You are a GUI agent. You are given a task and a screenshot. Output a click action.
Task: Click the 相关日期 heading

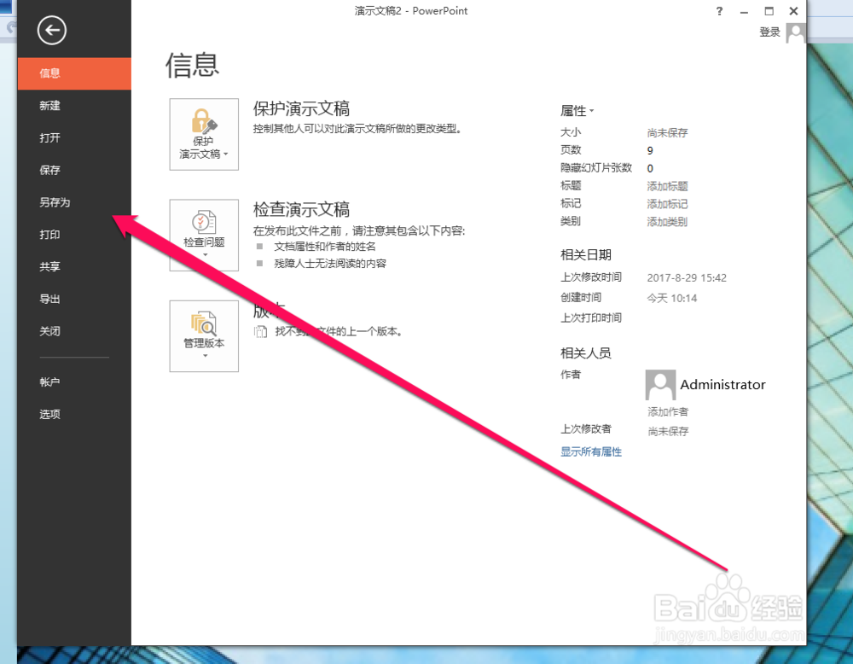point(586,254)
